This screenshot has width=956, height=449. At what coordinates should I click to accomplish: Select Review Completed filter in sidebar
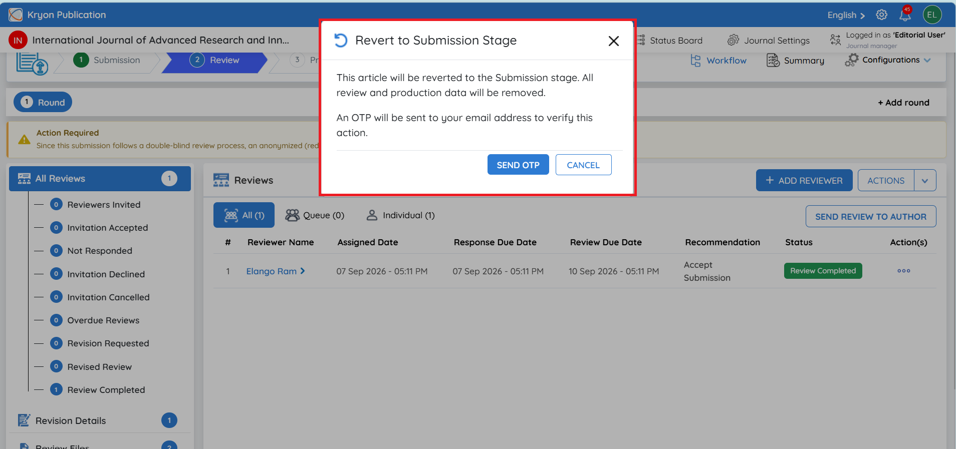106,390
